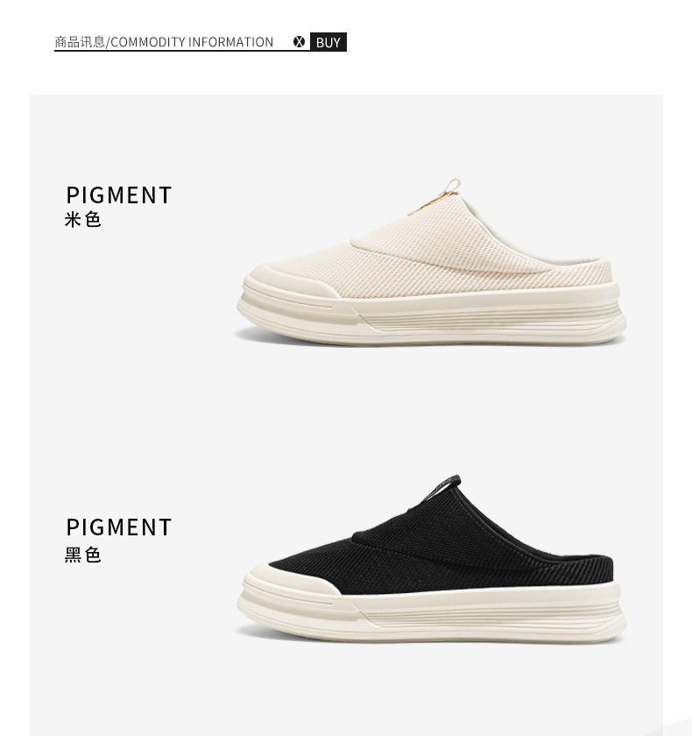This screenshot has height=736, width=692.
Task: Click the white toe cap of black shoe
Action: point(288,580)
